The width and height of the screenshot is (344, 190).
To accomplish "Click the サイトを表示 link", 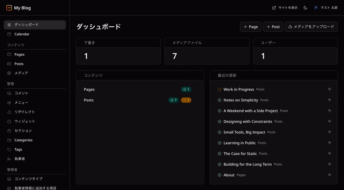I will [x=285, y=8].
